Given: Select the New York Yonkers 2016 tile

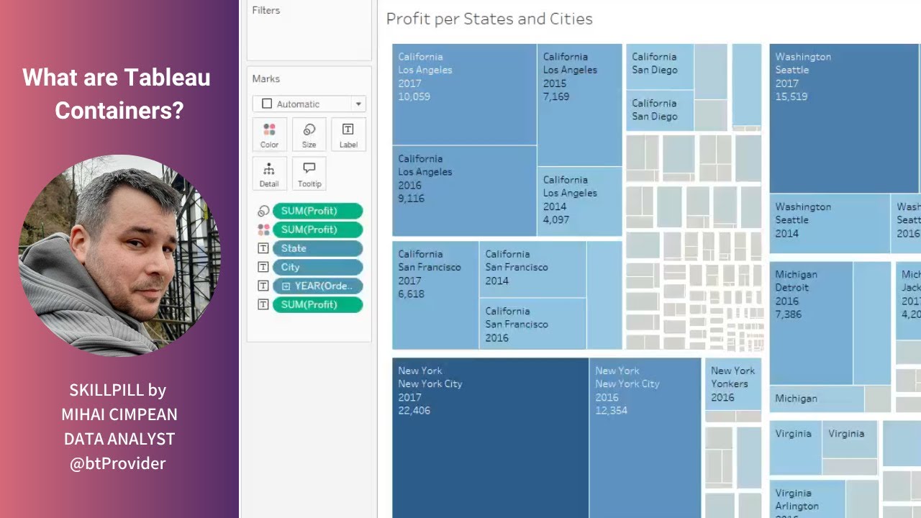Looking at the screenshot, I should (733, 384).
